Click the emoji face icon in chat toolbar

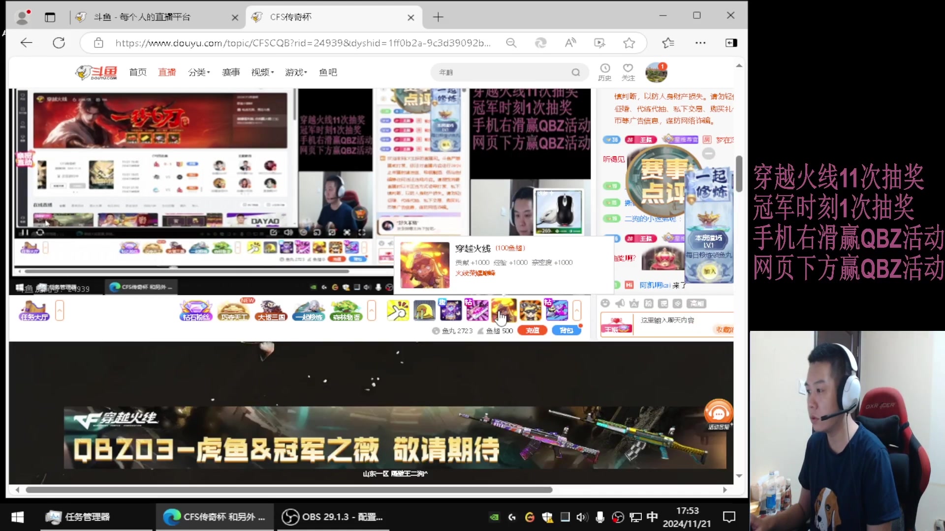coord(605,303)
